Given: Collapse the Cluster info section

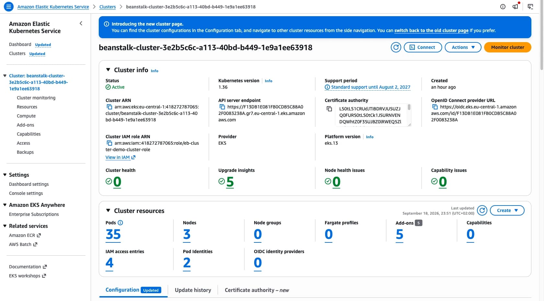Looking at the screenshot, I should [108, 70].
